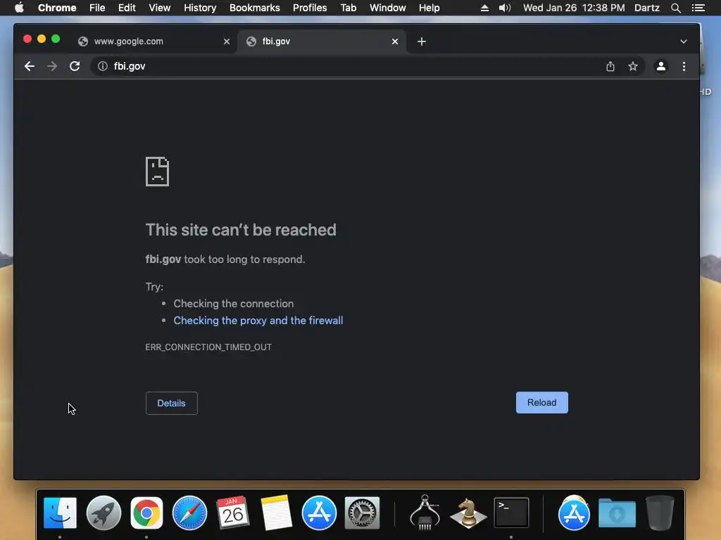This screenshot has height=540, width=721.
Task: View site information icon beside fbi.gov
Action: pos(103,66)
